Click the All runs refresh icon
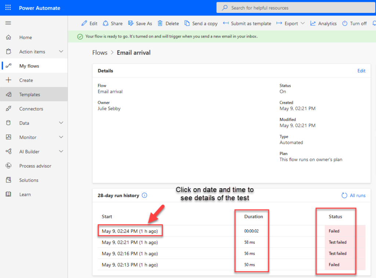The height and width of the screenshot is (278, 376). pyautogui.click(x=344, y=195)
